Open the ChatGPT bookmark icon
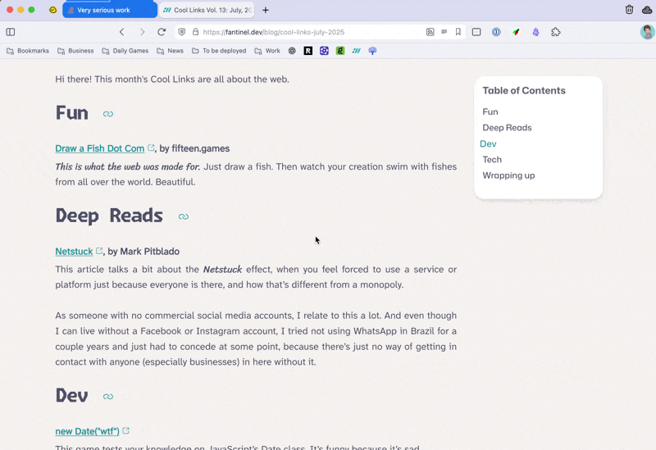This screenshot has height=450, width=656. tap(292, 51)
